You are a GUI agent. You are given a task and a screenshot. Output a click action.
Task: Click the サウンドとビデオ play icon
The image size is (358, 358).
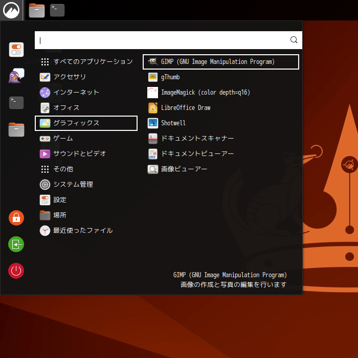(x=45, y=154)
